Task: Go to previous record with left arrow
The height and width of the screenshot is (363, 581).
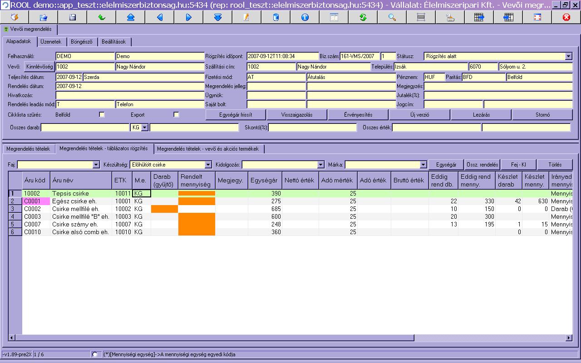Action: [159, 17]
